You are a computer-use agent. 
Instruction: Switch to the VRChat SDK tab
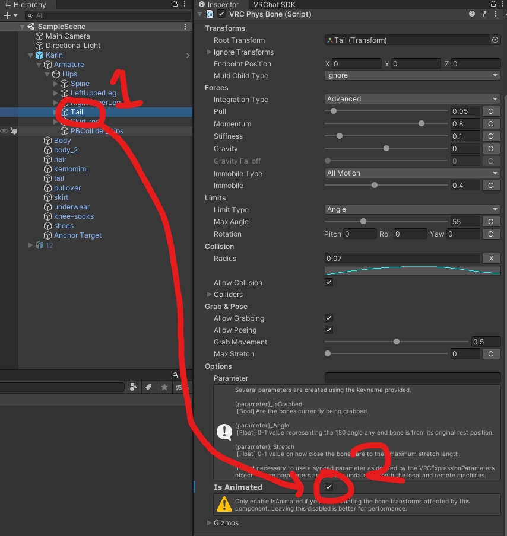point(274,4)
